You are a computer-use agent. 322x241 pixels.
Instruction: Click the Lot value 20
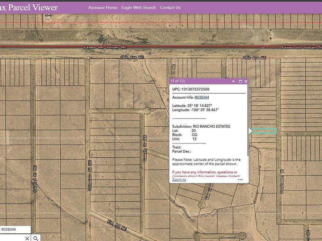194,131
